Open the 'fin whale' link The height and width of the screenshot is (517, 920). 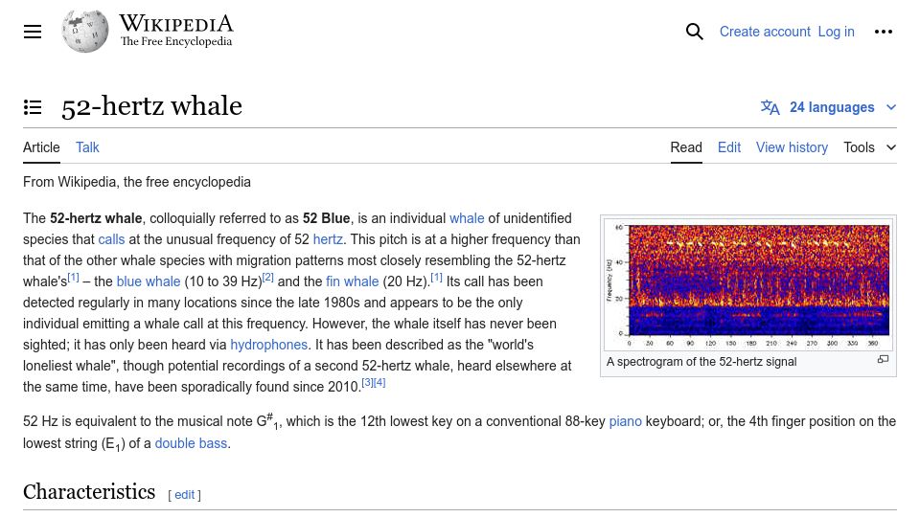[x=352, y=281]
